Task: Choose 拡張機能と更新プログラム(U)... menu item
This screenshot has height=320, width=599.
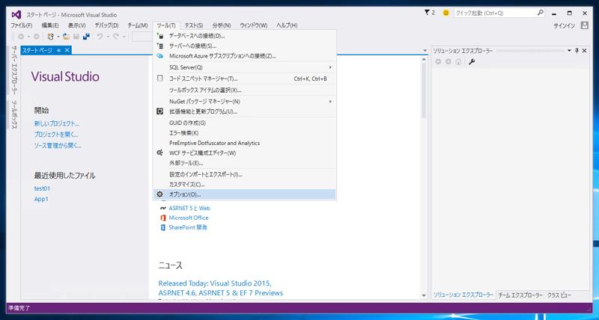Action: coord(245,111)
